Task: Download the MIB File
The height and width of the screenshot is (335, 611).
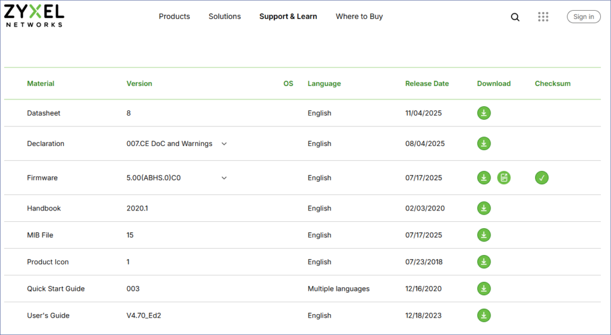Action: coord(484,235)
